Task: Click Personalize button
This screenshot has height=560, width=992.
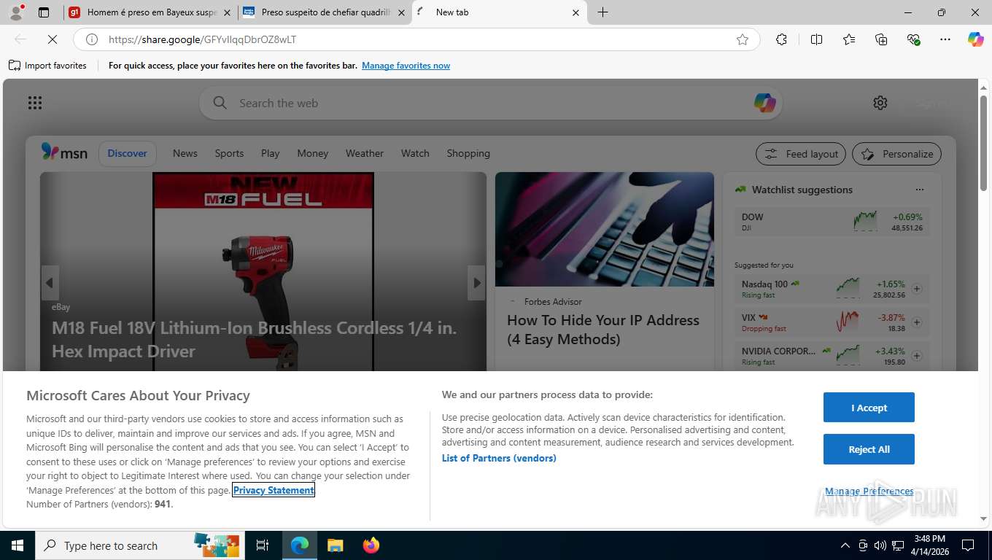Action: [x=896, y=154]
